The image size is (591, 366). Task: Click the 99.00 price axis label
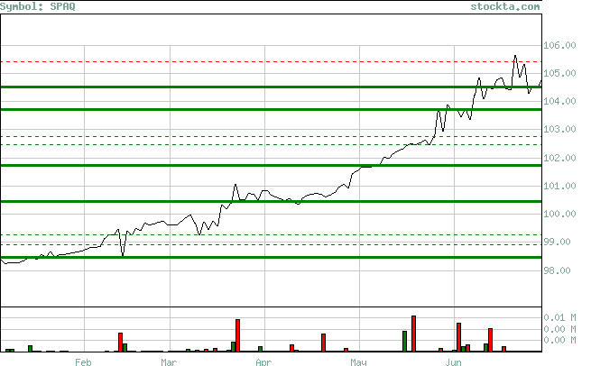point(557,242)
